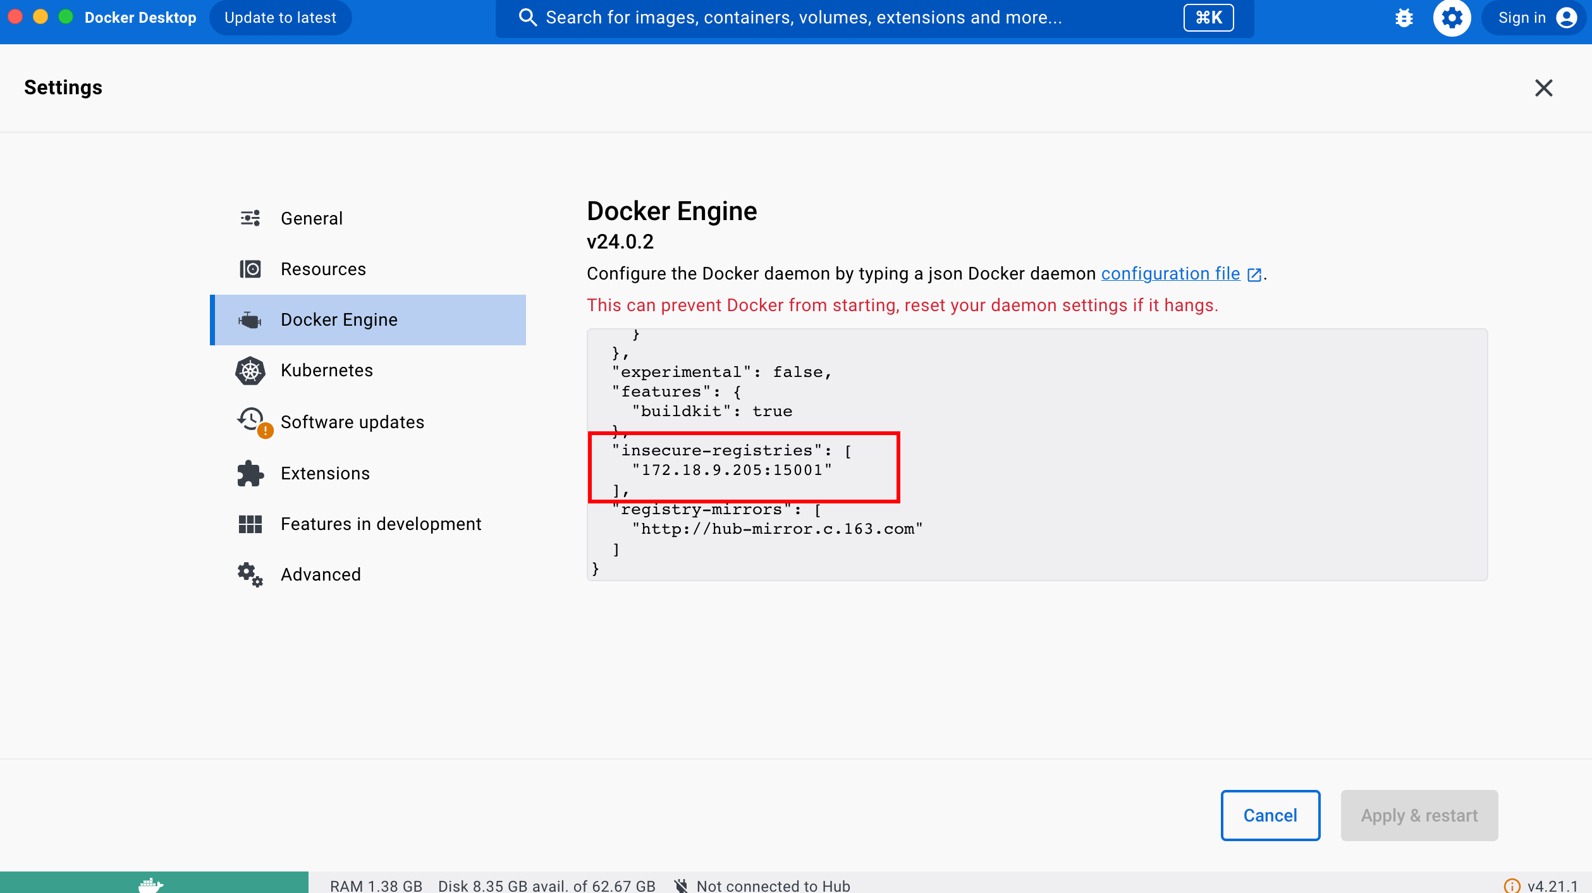
Task: Click the Features in development grid icon
Action: click(x=250, y=524)
